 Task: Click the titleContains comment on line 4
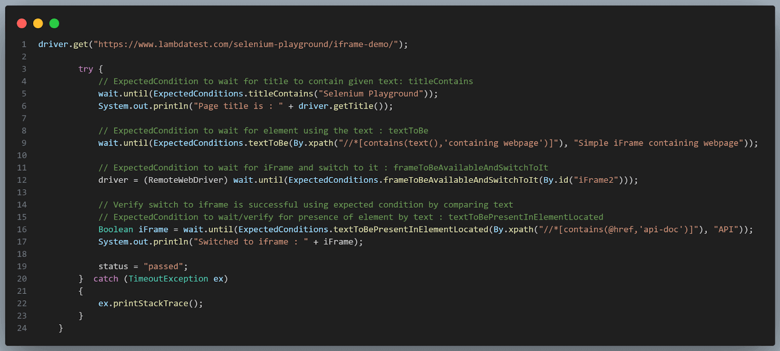click(x=286, y=81)
